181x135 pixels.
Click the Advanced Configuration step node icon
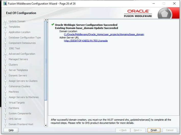5,54
